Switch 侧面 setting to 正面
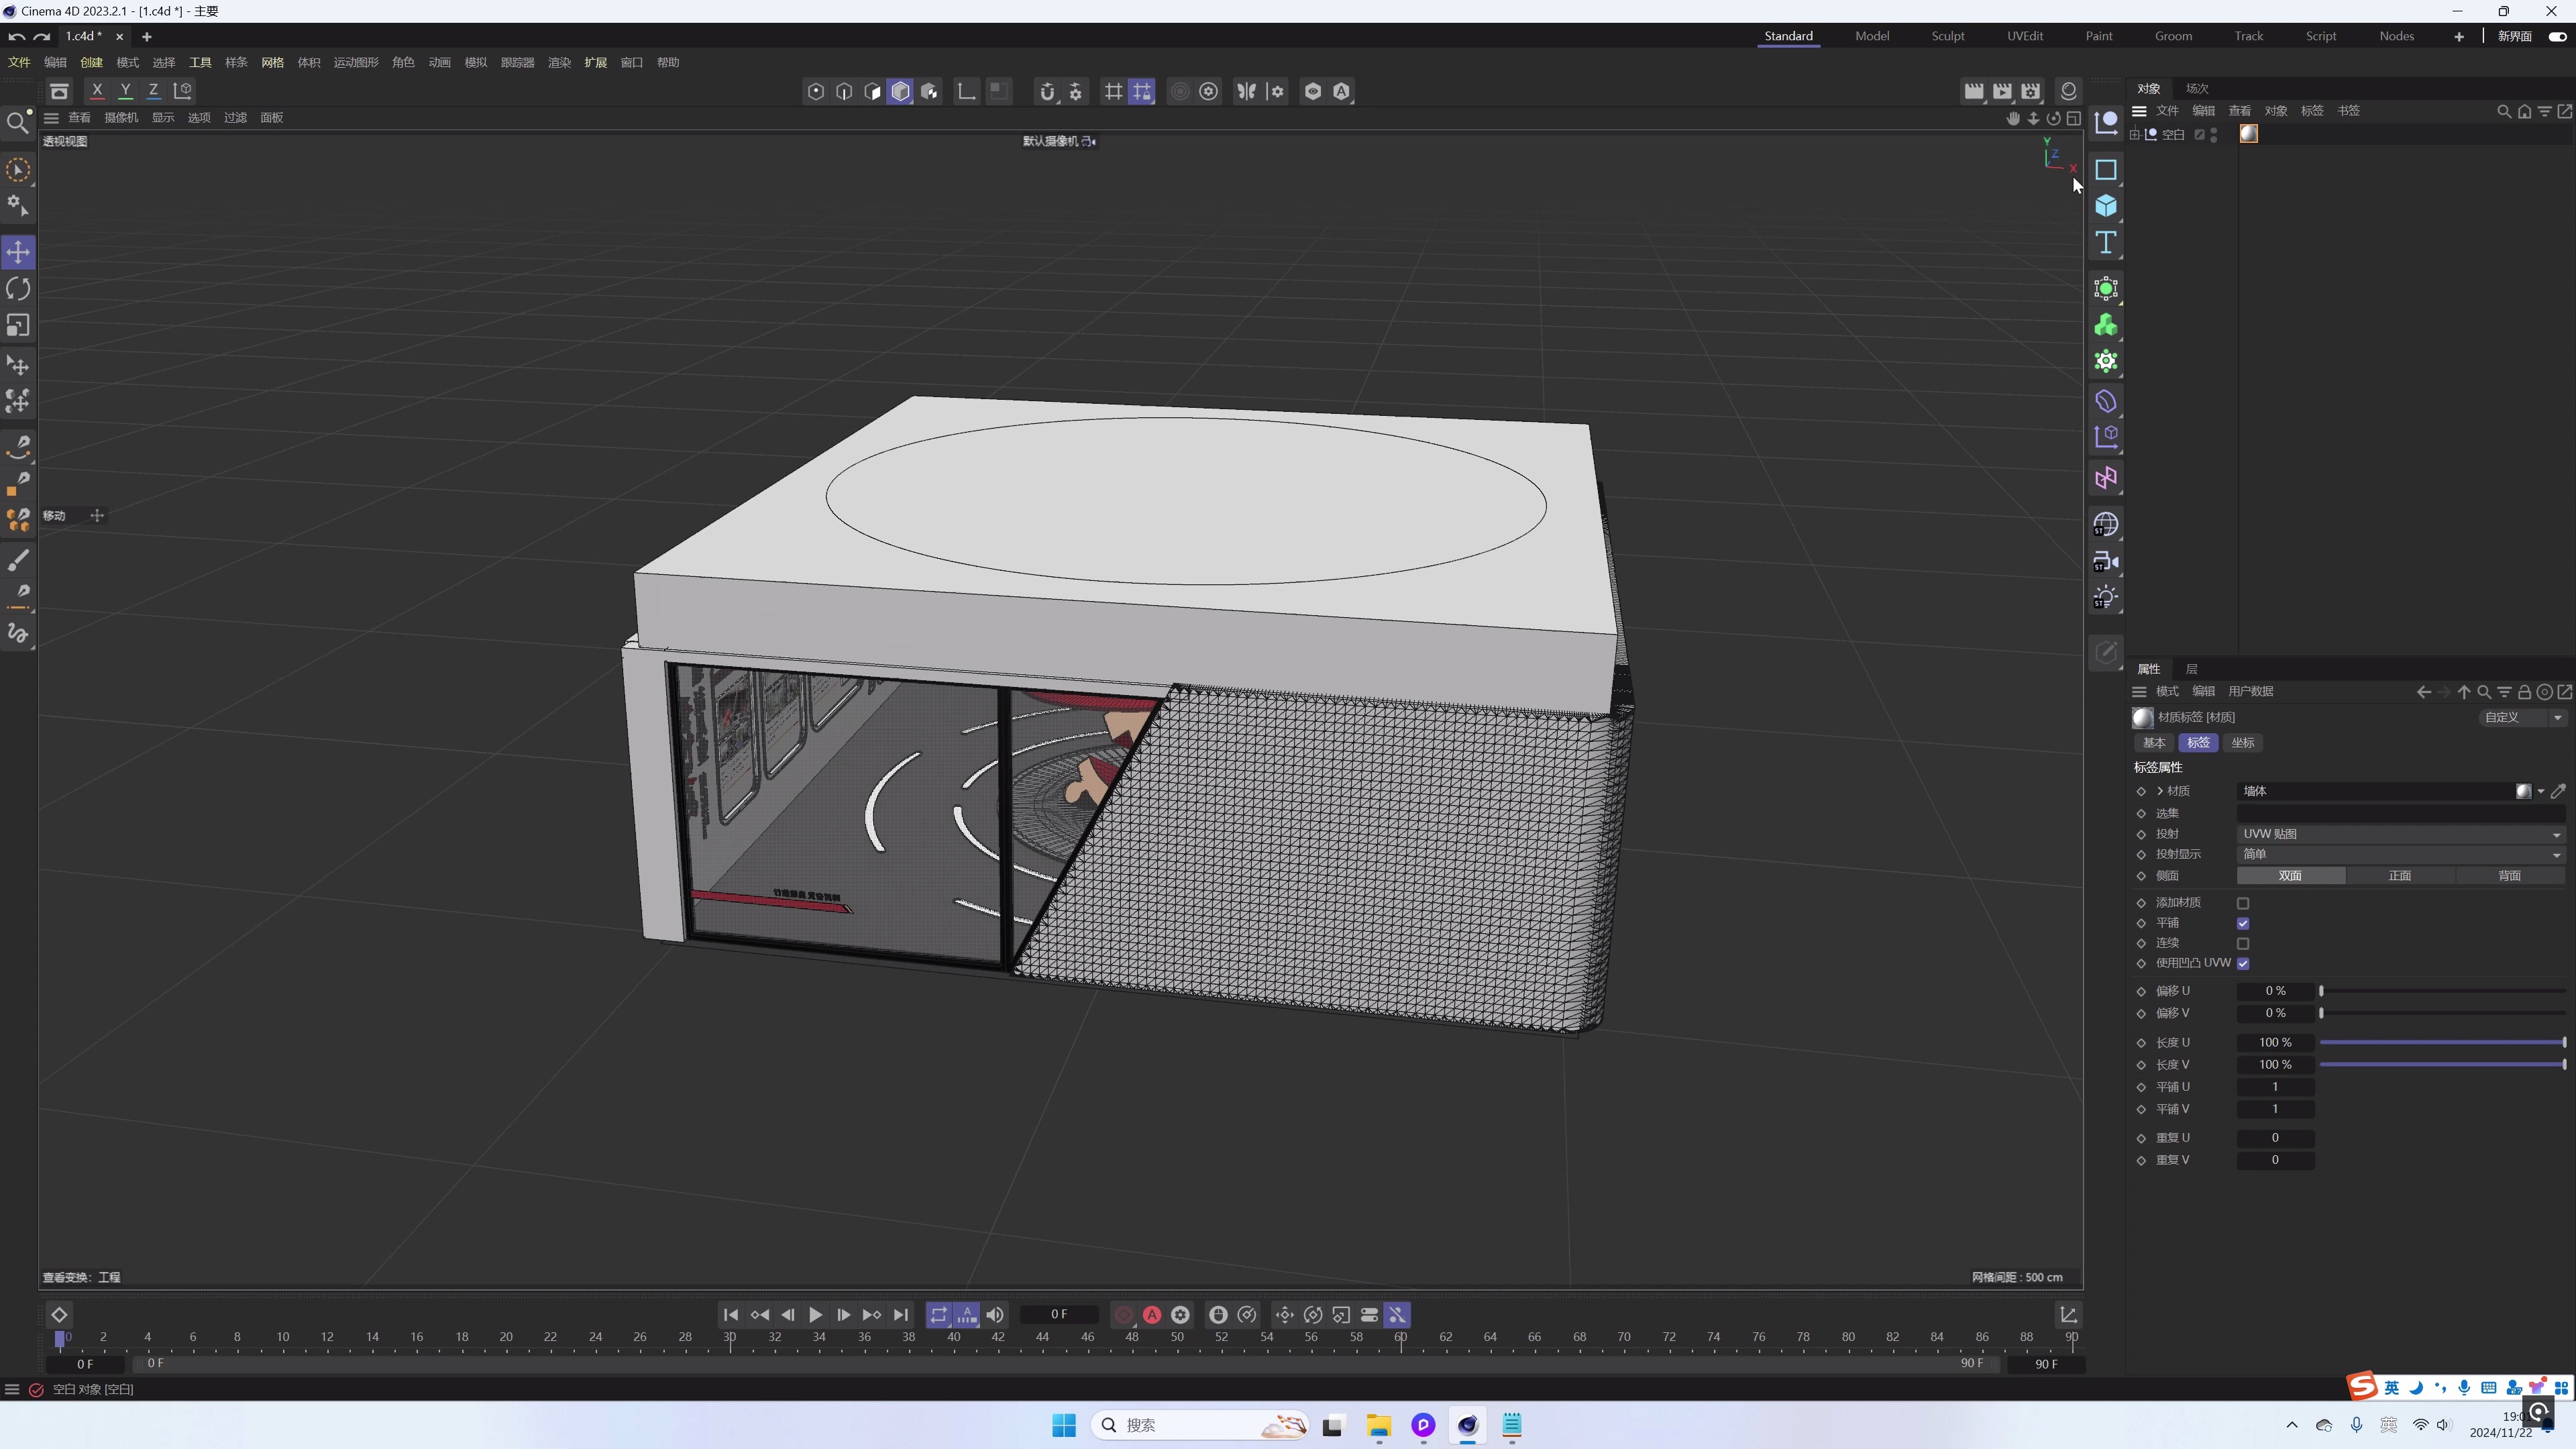This screenshot has height=1449, width=2576. [2398, 875]
